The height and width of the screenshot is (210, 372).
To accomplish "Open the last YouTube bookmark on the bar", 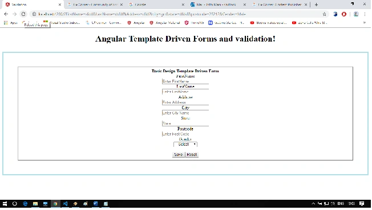I will (x=310, y=23).
